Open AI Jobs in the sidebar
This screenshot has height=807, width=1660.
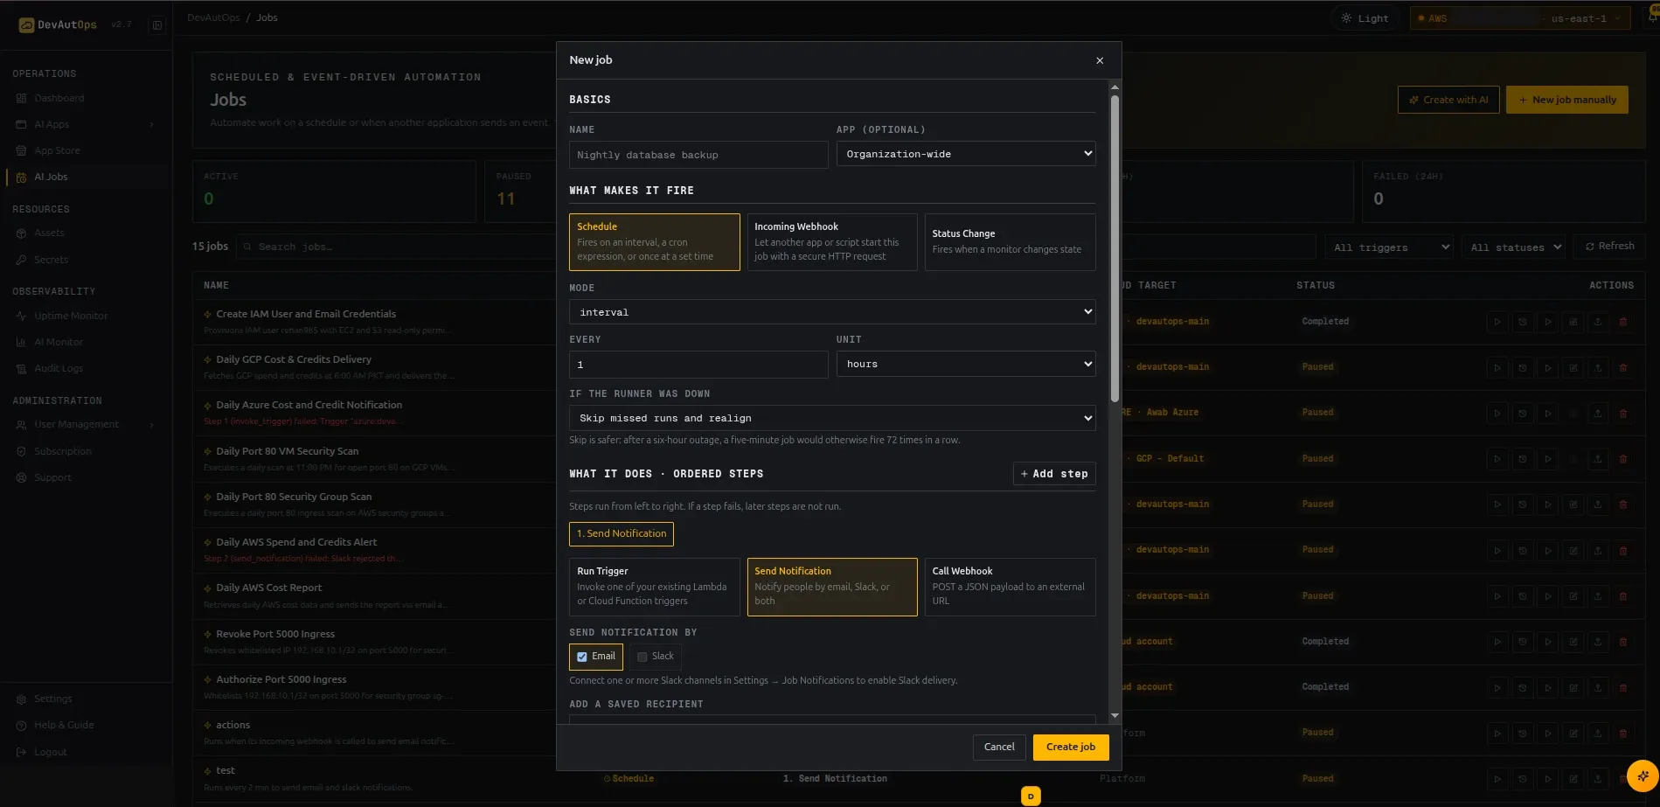point(51,177)
